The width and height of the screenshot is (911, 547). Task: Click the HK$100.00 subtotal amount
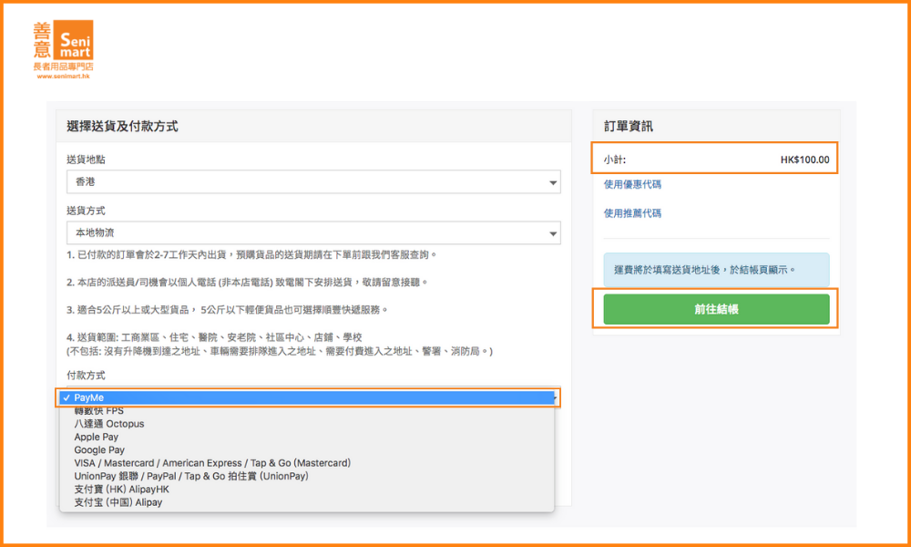coord(804,160)
